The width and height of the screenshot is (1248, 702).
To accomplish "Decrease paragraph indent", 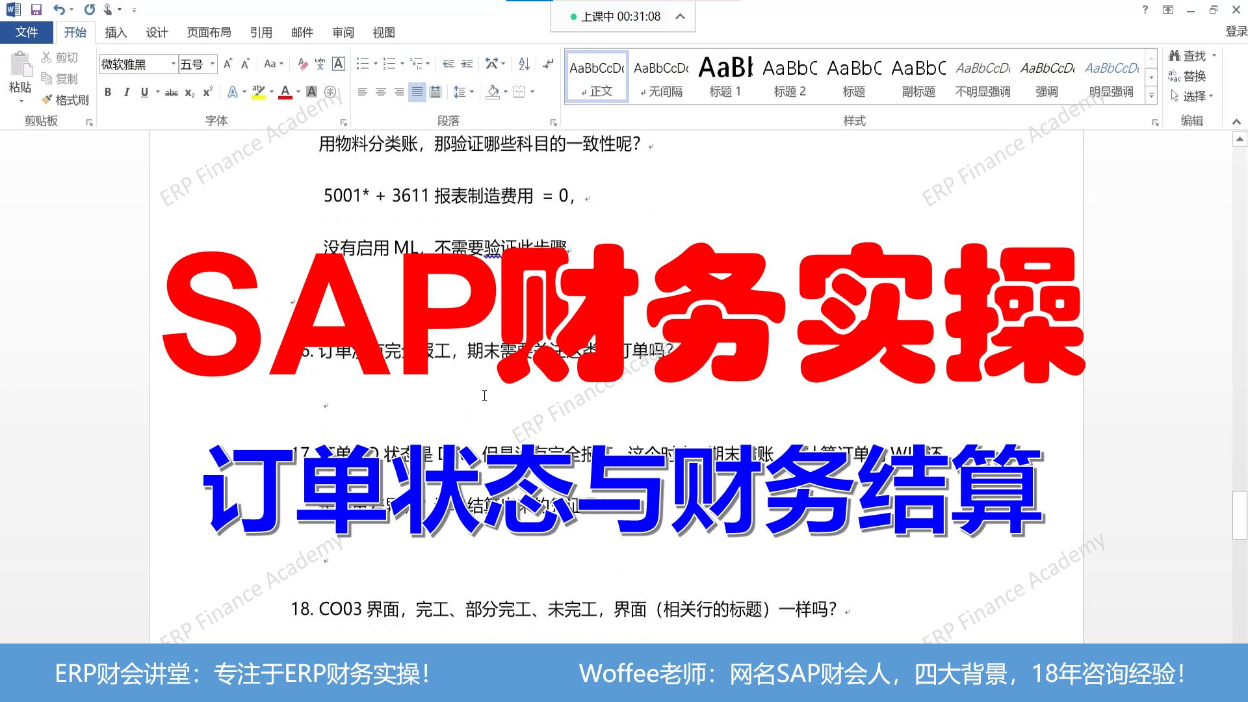I will [x=448, y=64].
